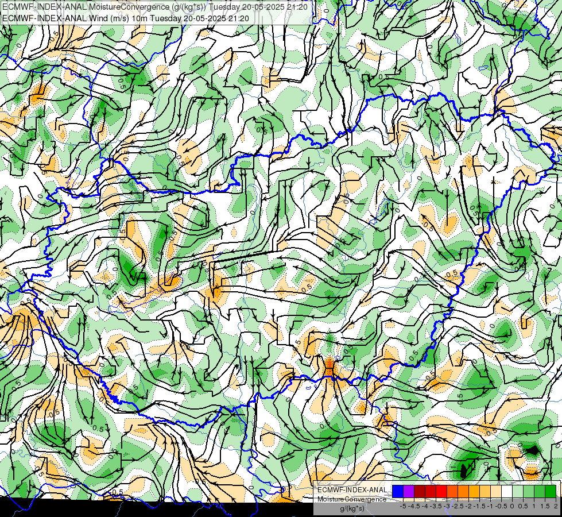Click the blue legend swatch below -5

point(398,491)
